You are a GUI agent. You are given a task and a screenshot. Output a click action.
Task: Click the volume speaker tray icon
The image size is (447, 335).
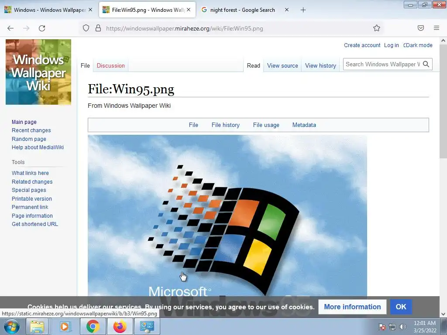(403, 327)
